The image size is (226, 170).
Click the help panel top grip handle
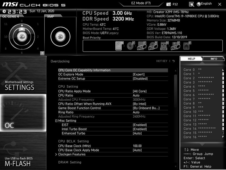click(202, 63)
